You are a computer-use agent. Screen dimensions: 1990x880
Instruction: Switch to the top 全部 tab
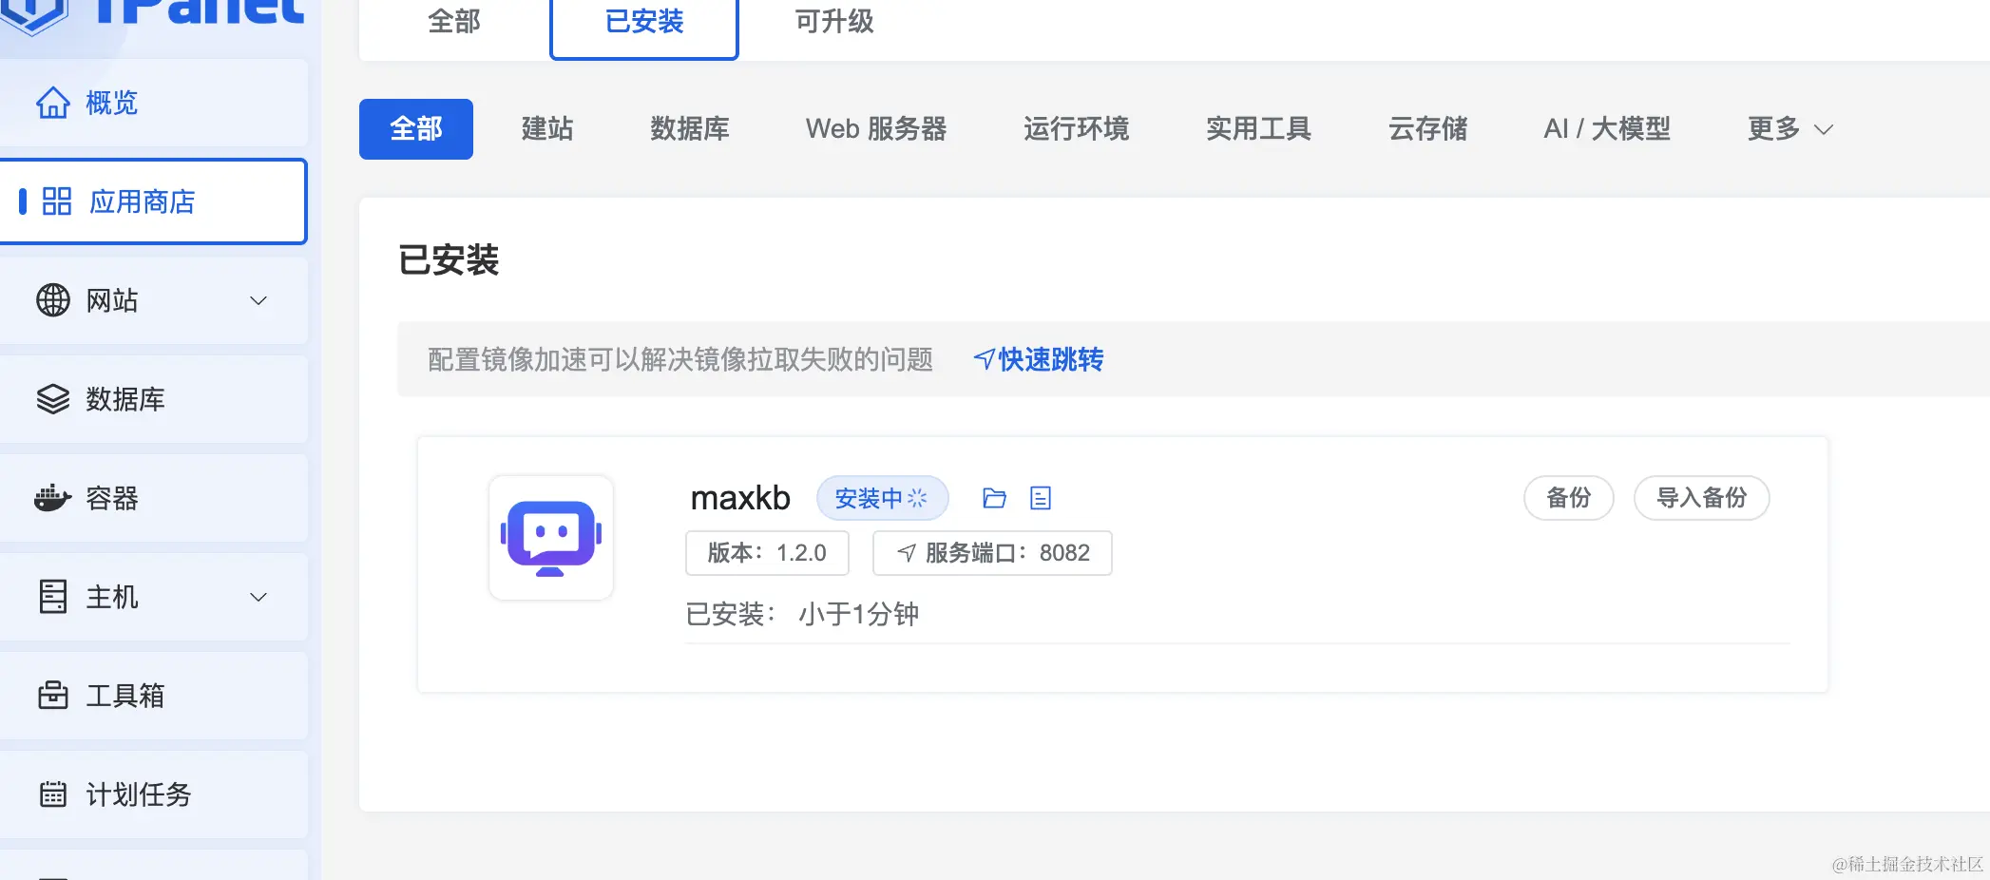(454, 22)
